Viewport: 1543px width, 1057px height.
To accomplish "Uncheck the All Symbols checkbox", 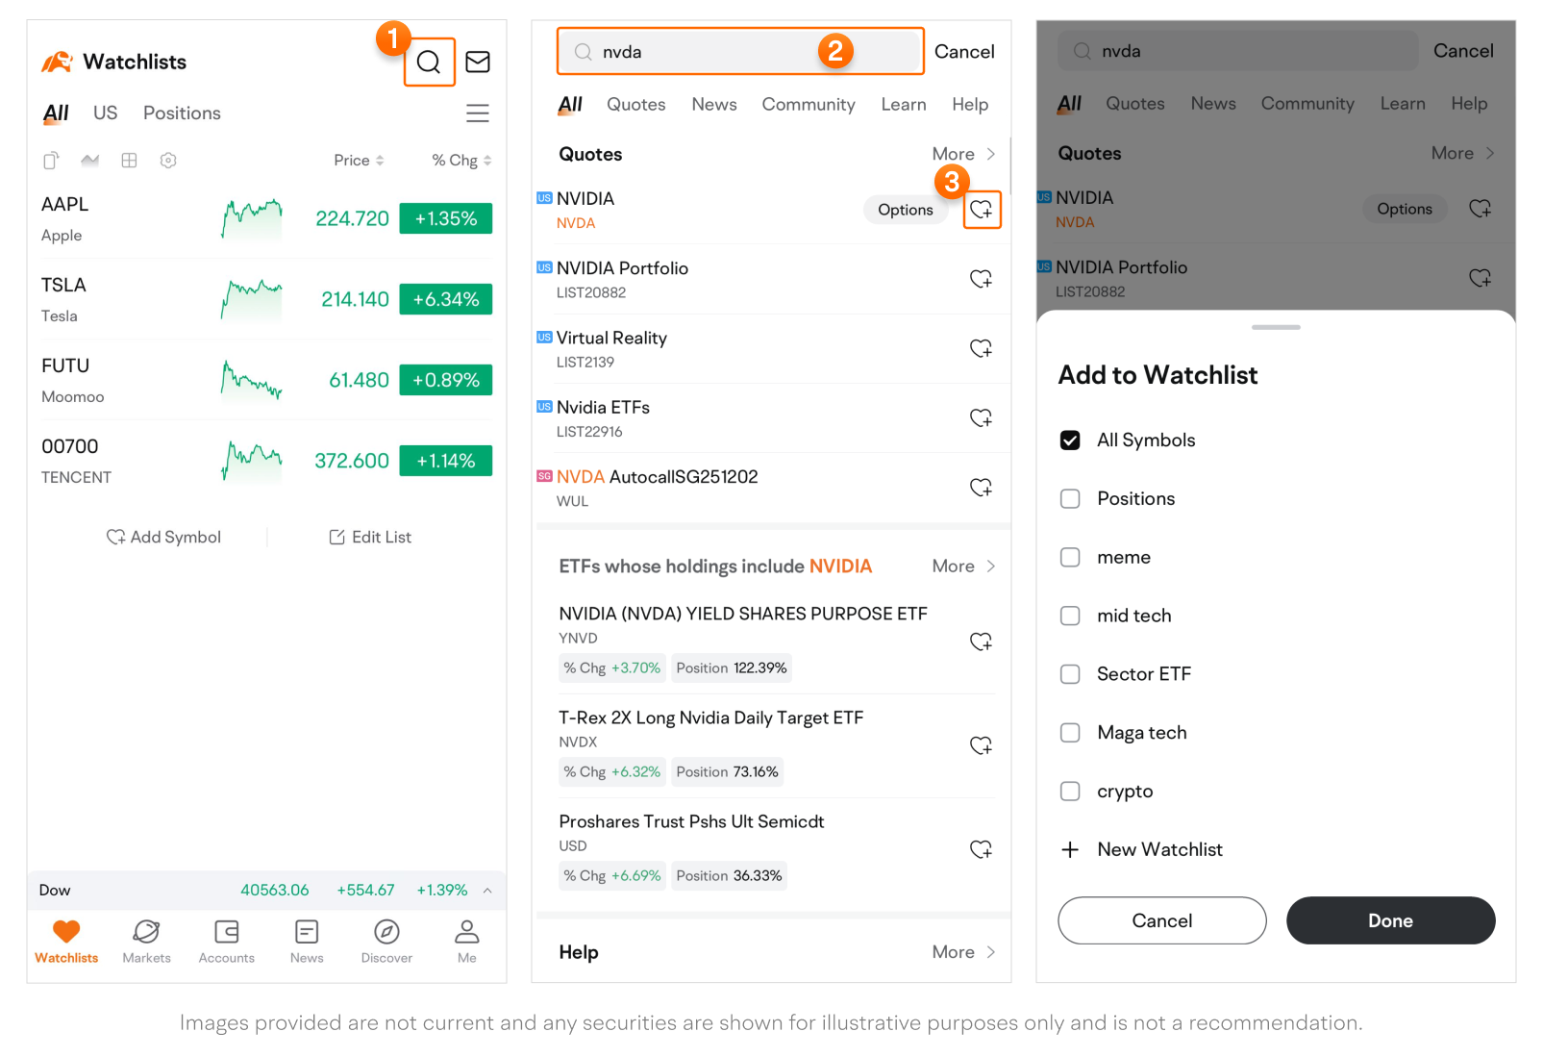I will point(1070,440).
